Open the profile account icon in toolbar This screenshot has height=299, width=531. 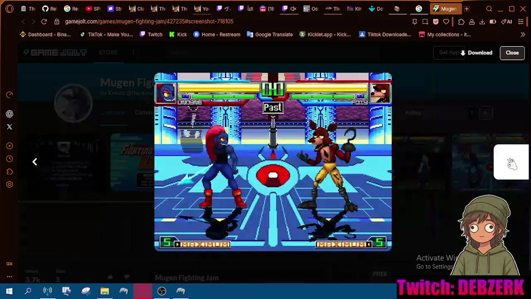point(472,22)
